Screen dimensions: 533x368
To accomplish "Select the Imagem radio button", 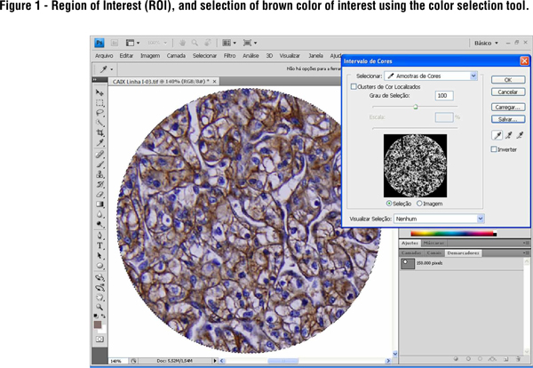I will click(419, 204).
